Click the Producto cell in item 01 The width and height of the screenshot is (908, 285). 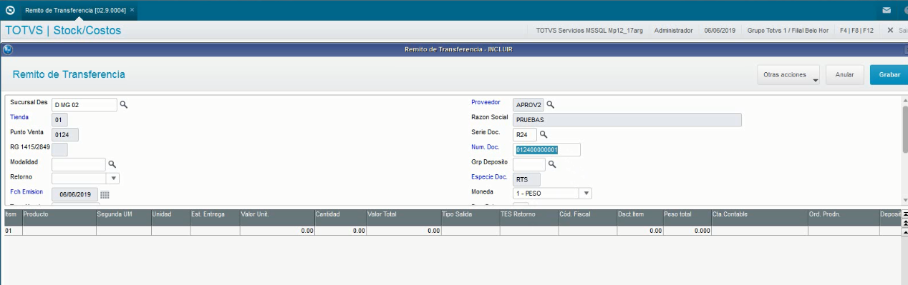click(59, 231)
